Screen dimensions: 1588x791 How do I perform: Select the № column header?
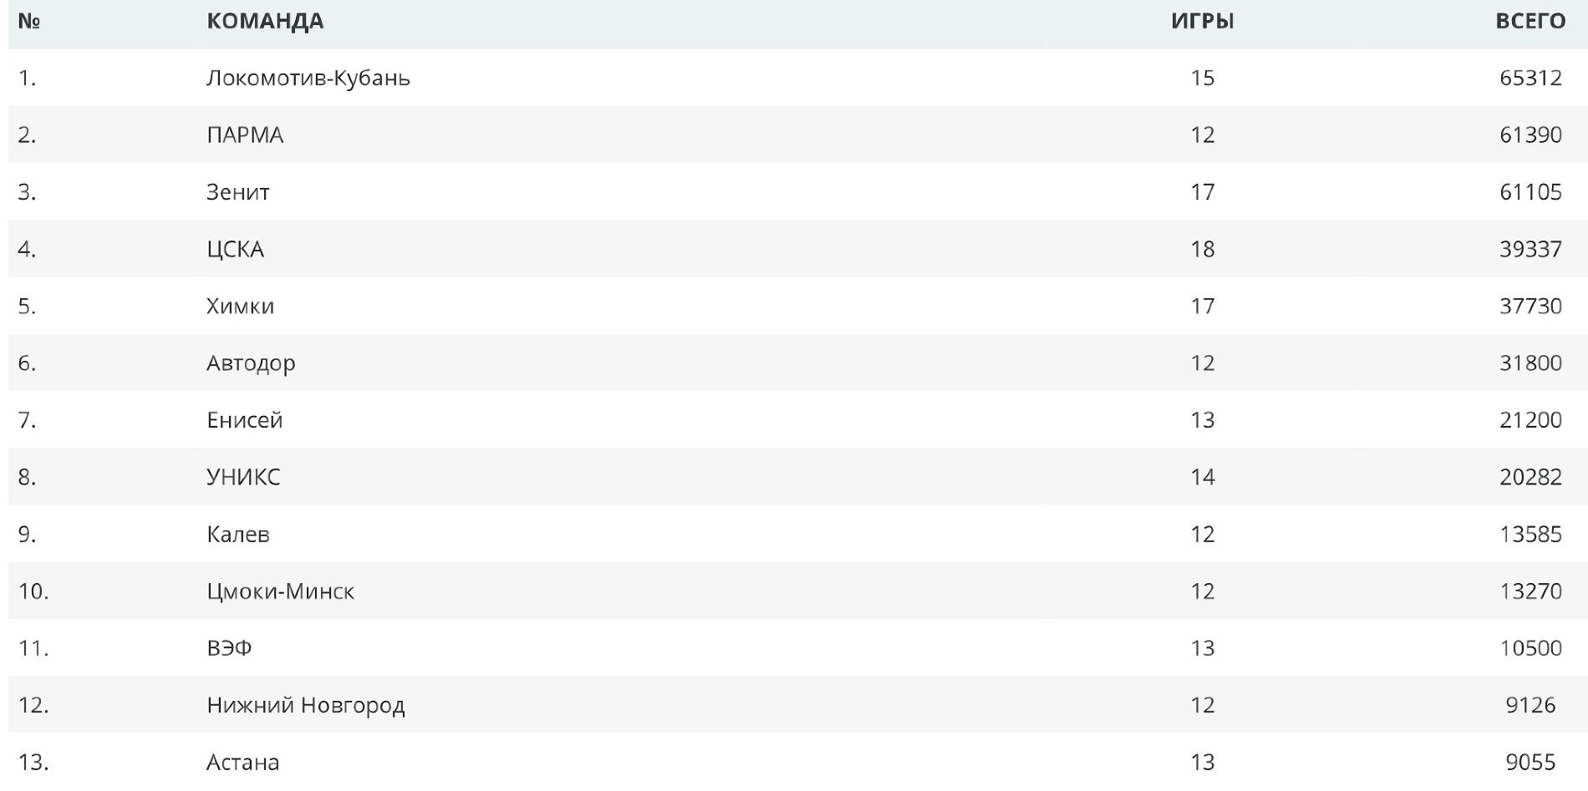(x=29, y=21)
